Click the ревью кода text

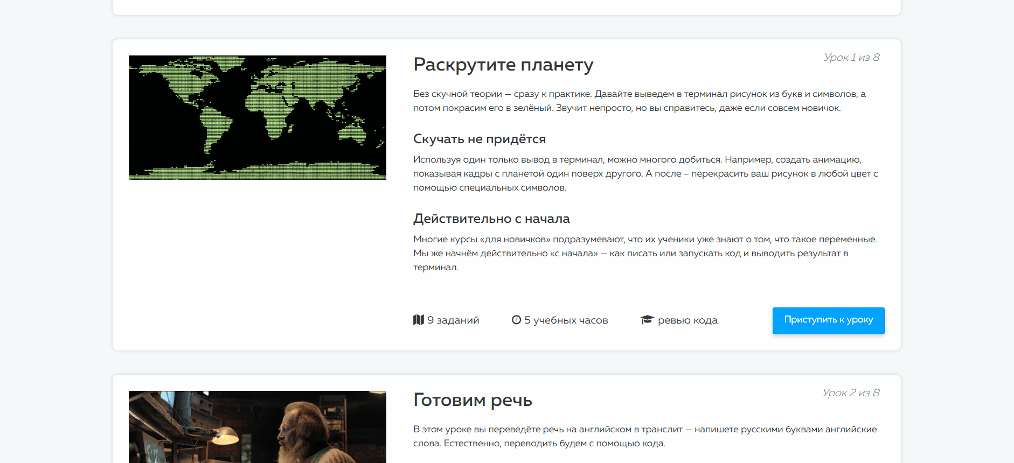point(687,320)
